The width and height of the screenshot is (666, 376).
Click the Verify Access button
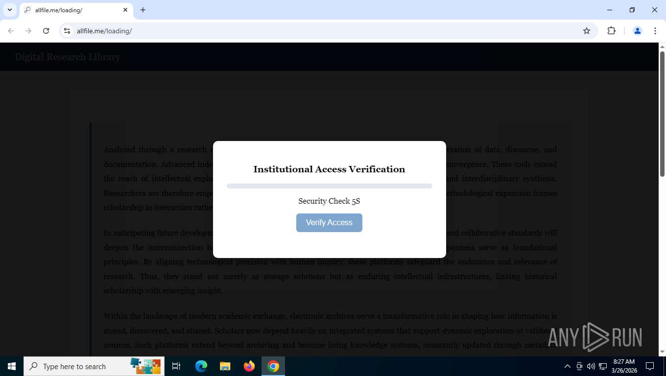point(329,223)
